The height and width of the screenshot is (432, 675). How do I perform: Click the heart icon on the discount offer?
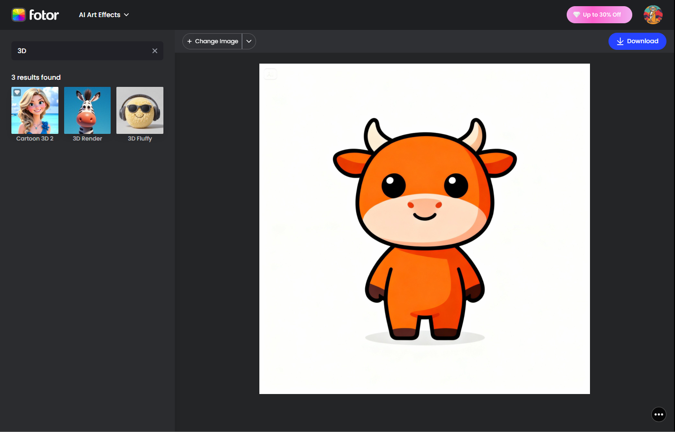point(576,15)
